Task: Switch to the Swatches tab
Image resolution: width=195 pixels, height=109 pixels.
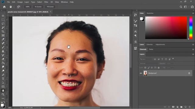Action: point(150,13)
